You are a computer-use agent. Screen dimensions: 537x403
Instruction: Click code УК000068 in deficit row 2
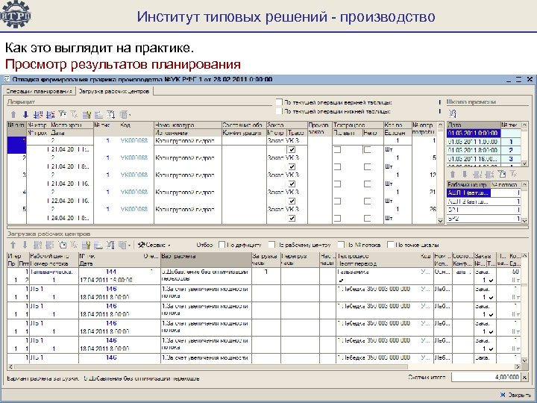point(134,157)
